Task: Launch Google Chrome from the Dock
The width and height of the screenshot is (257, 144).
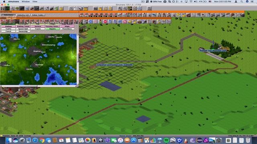Action: click(x=42, y=140)
